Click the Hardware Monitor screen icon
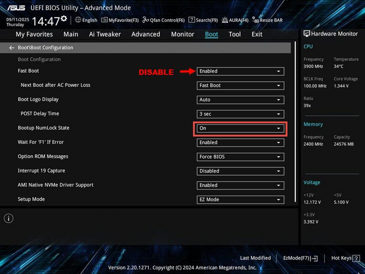365x274 pixels. 307,34
